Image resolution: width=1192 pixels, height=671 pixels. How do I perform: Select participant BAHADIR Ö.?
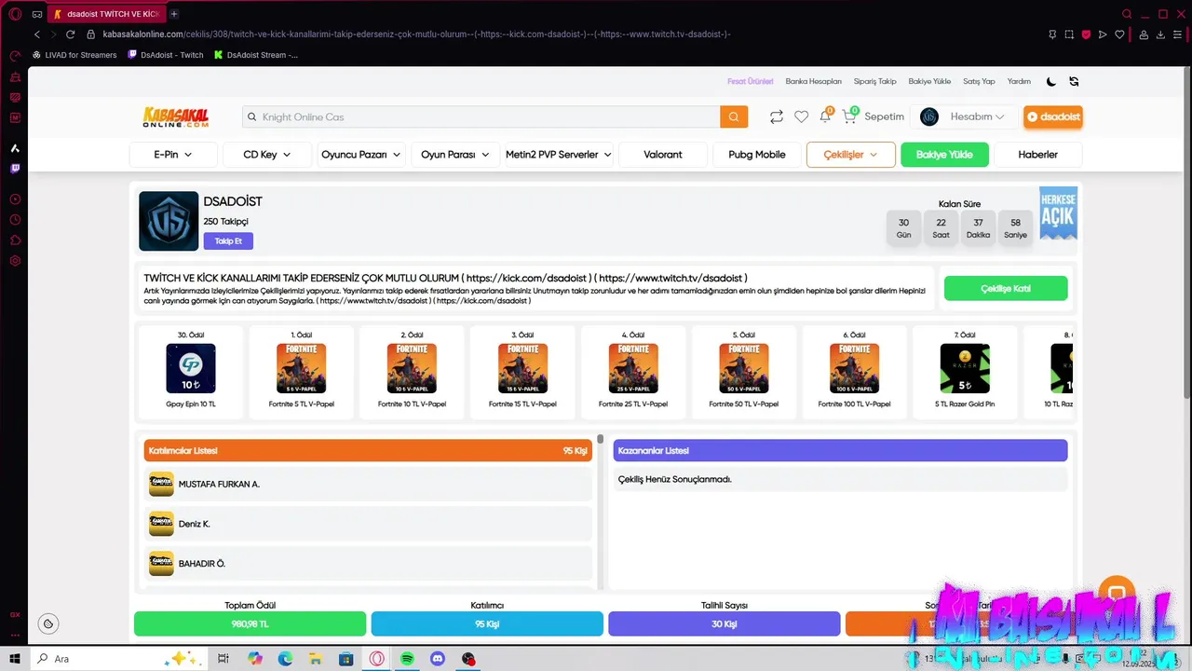click(x=368, y=563)
